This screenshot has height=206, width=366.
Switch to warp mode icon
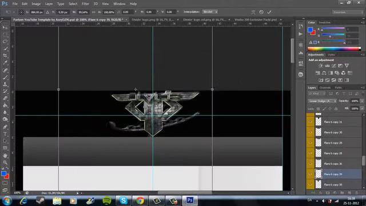tap(253, 12)
